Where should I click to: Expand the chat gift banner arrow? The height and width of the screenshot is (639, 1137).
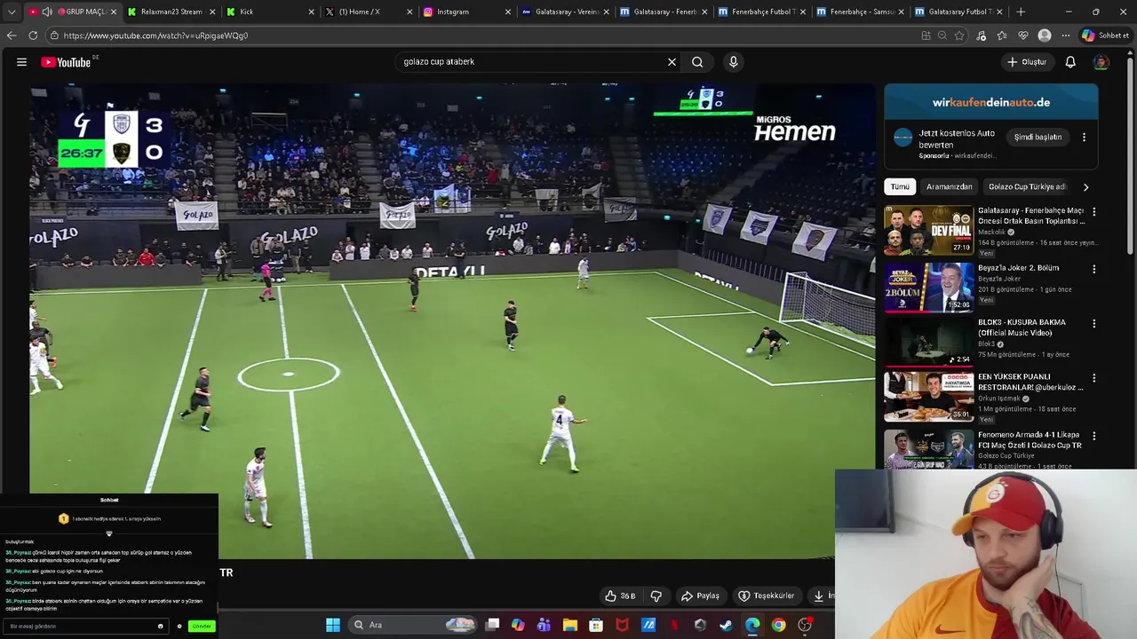coord(109,533)
